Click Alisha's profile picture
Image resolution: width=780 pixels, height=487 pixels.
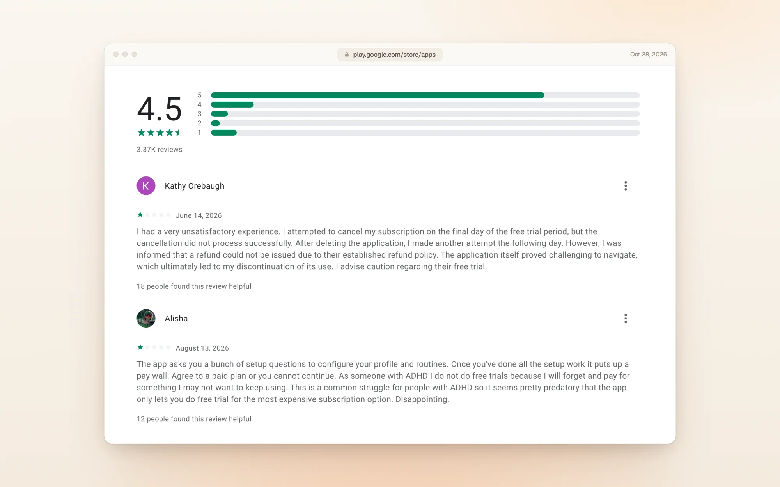click(146, 319)
